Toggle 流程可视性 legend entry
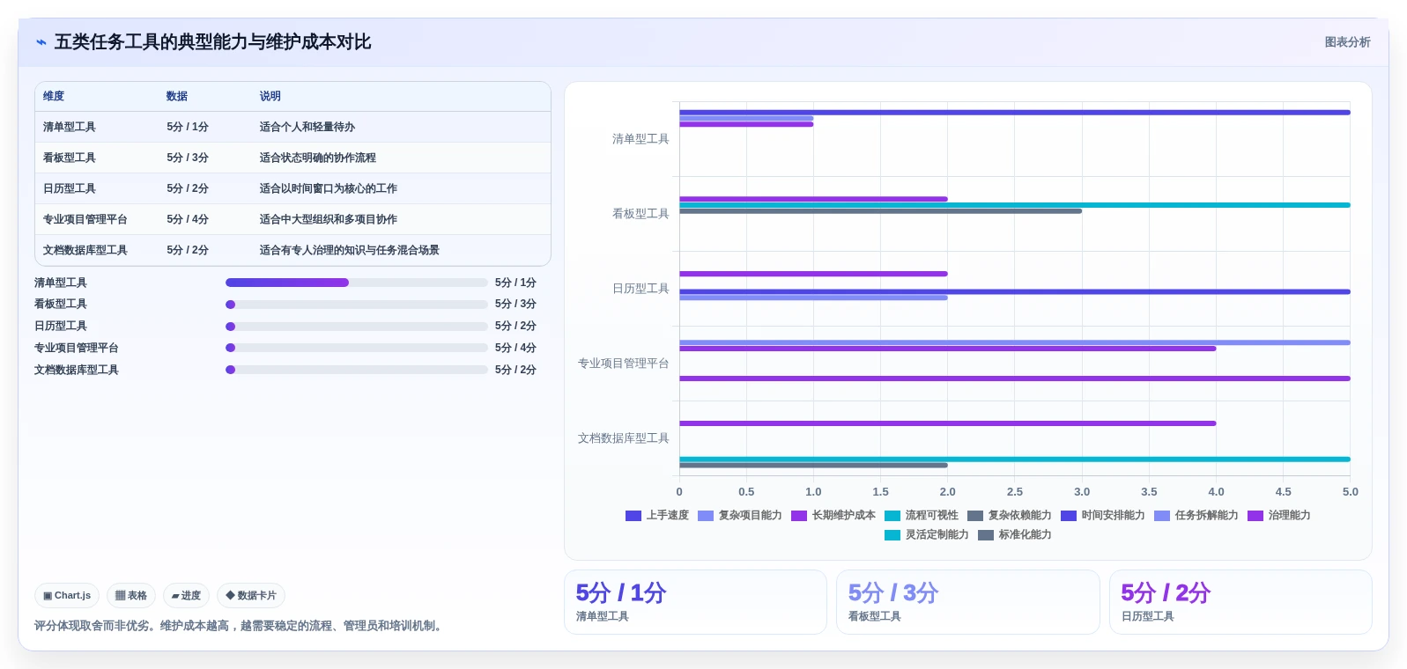 [921, 516]
